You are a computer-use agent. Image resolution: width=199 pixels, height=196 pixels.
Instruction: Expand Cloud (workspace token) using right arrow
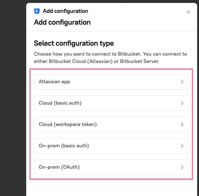point(182,125)
